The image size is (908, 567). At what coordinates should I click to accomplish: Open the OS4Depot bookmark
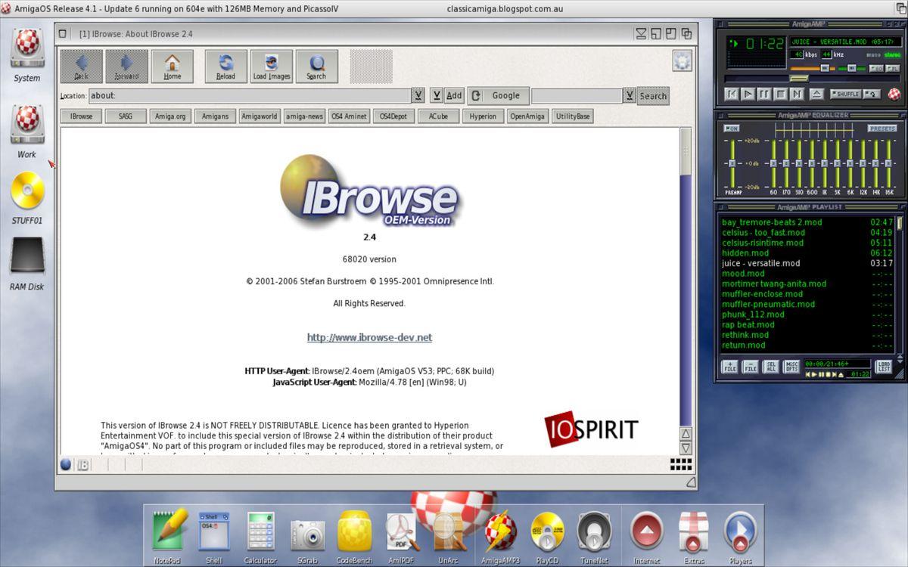coord(393,116)
